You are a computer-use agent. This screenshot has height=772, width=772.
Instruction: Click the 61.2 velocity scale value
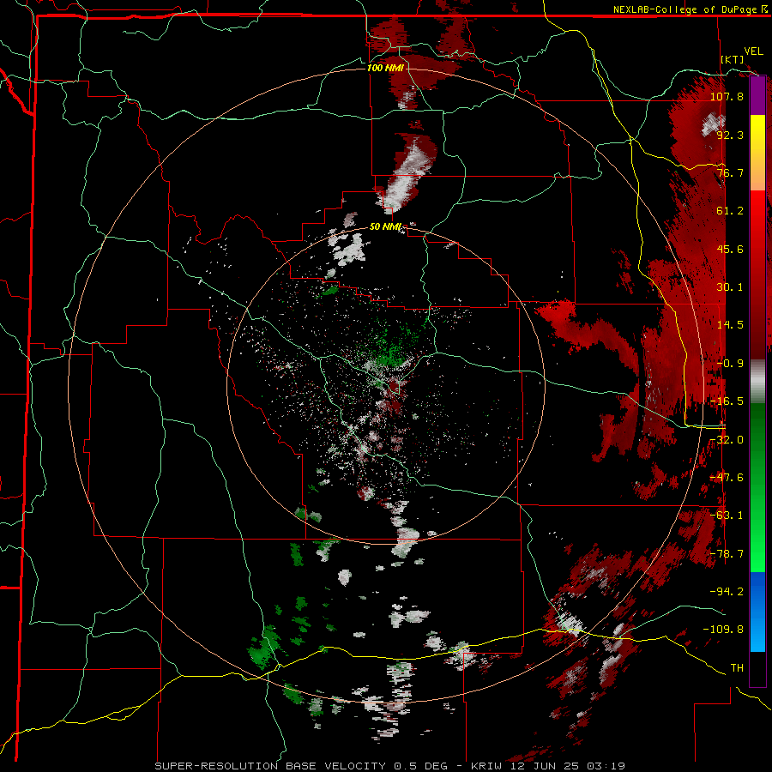click(730, 211)
